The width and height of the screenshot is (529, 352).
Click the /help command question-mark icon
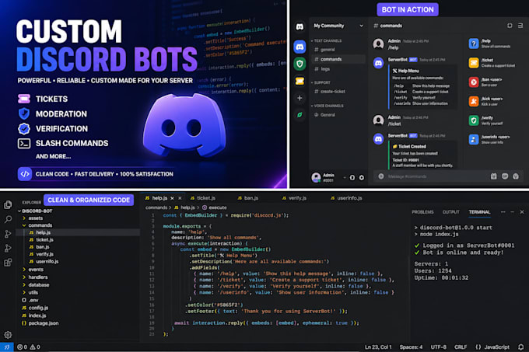(x=474, y=44)
